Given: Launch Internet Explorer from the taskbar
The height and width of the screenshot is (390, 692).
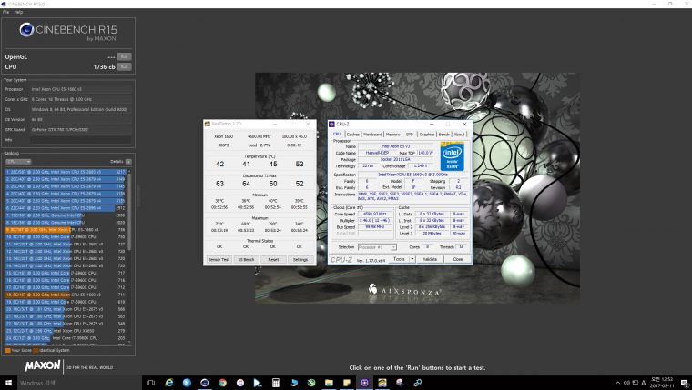Looking at the screenshot, I should 169,383.
